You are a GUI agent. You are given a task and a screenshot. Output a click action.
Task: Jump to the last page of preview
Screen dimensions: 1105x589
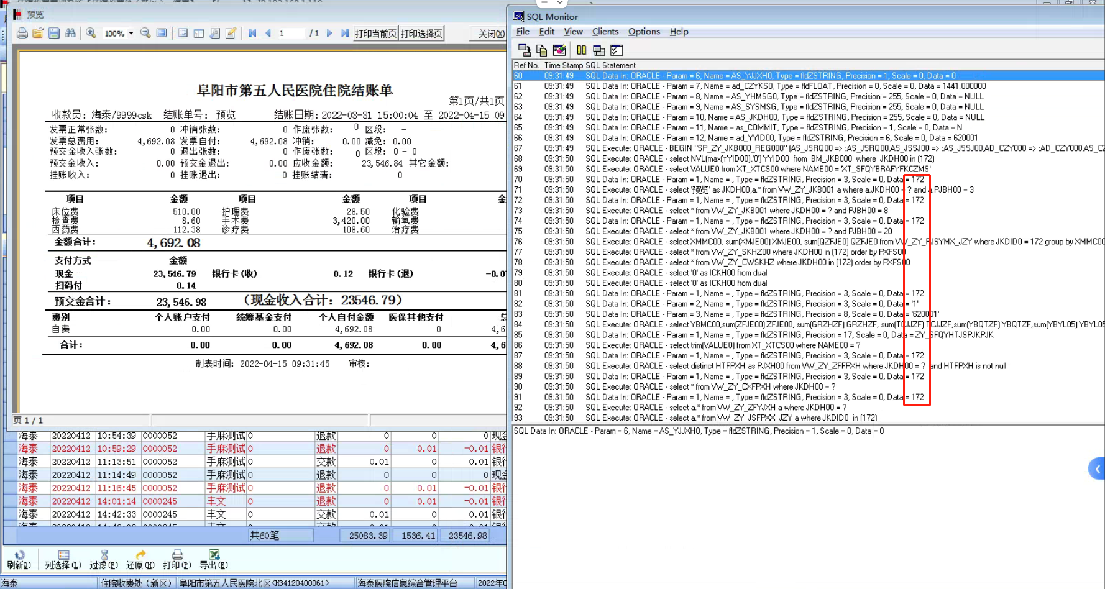coord(345,34)
